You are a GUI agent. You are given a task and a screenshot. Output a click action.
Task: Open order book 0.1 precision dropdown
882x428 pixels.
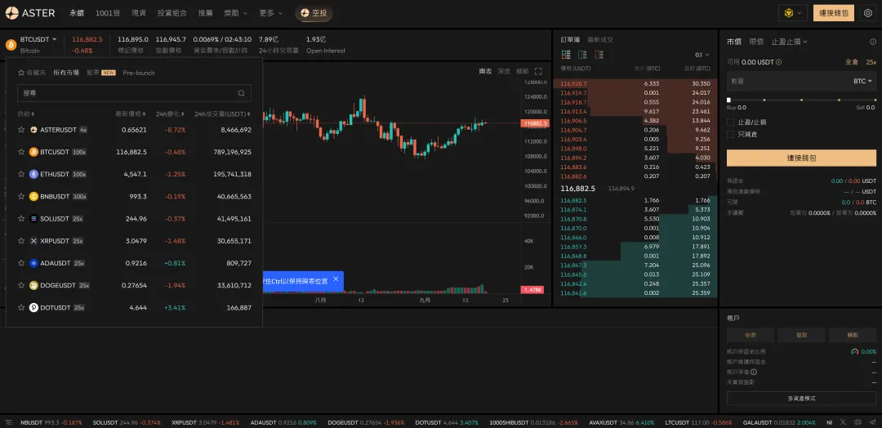(702, 55)
